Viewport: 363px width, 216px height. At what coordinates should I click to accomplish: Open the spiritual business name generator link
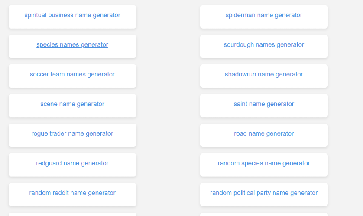pos(72,16)
